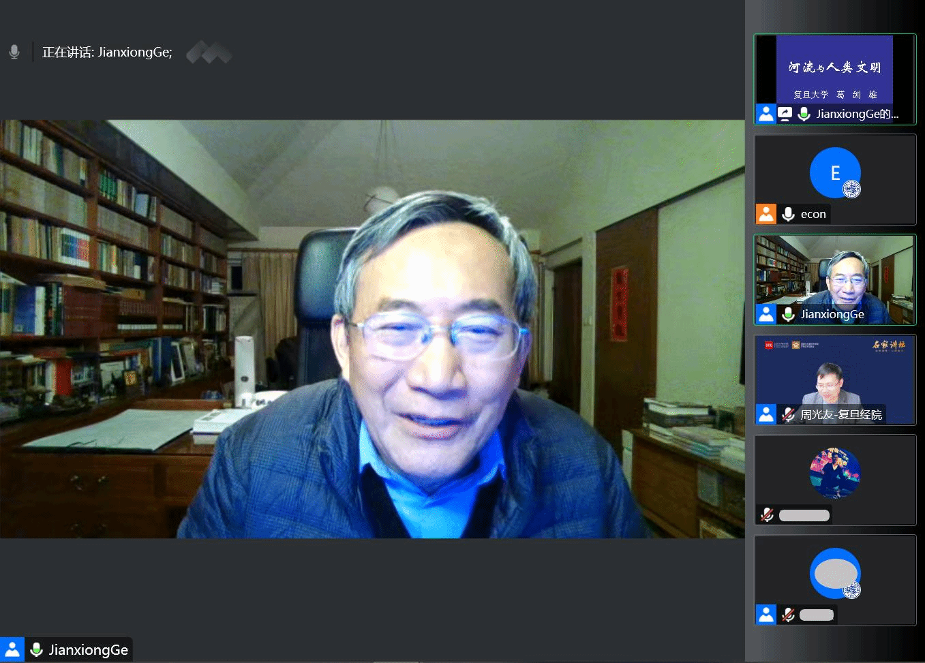Viewport: 925px width, 663px height.
Task: Click the user icon on the bottom participant tile
Action: pyautogui.click(x=766, y=615)
